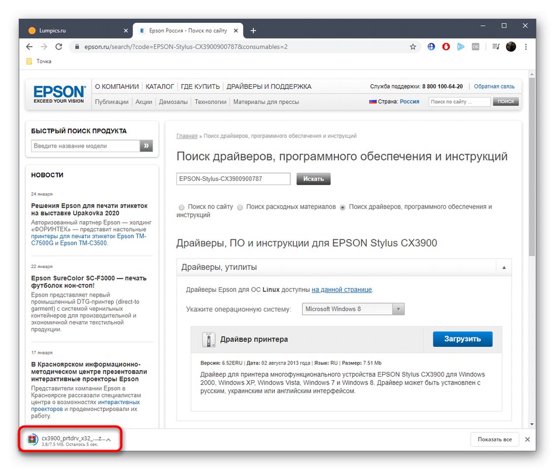Click the printer driver icon next to 'Драйвер принтера'
Viewport: 555px width, 470px height.
point(209,339)
